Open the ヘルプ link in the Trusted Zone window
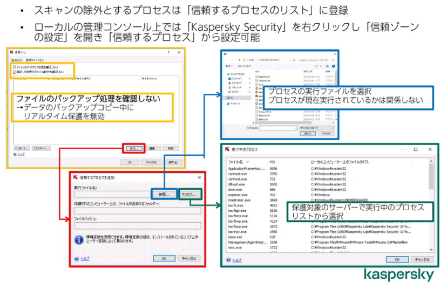 coord(21,154)
